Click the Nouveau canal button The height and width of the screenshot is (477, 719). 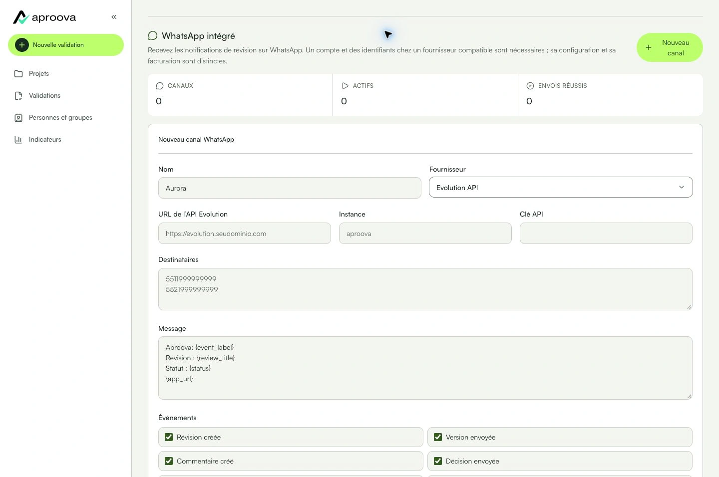coord(670,47)
